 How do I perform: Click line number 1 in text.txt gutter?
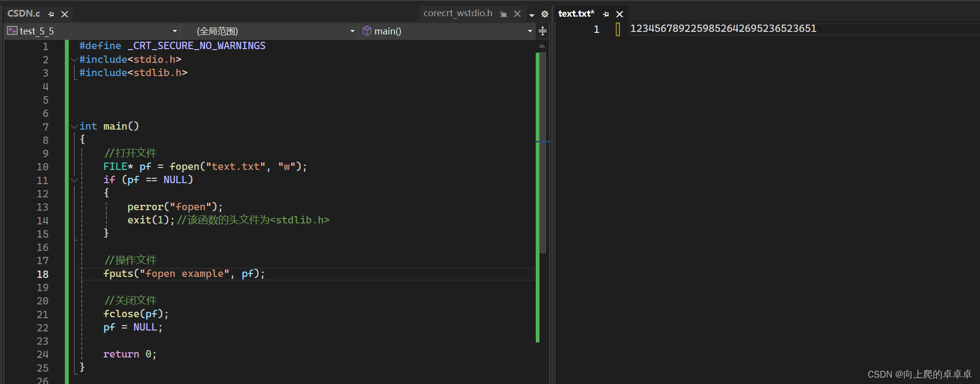[x=596, y=29]
